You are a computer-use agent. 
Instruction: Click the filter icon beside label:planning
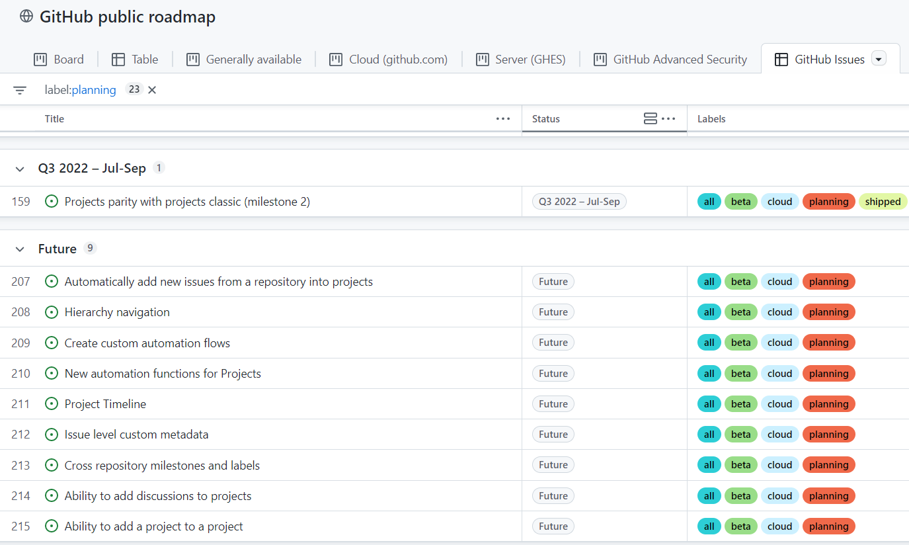[20, 90]
